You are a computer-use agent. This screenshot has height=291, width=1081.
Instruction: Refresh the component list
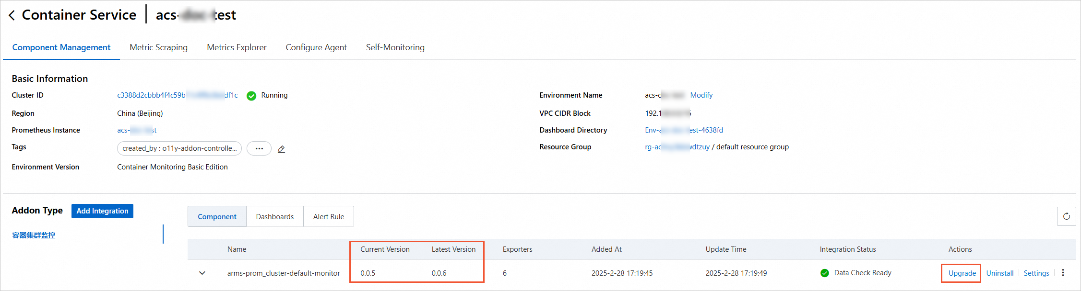click(1066, 216)
